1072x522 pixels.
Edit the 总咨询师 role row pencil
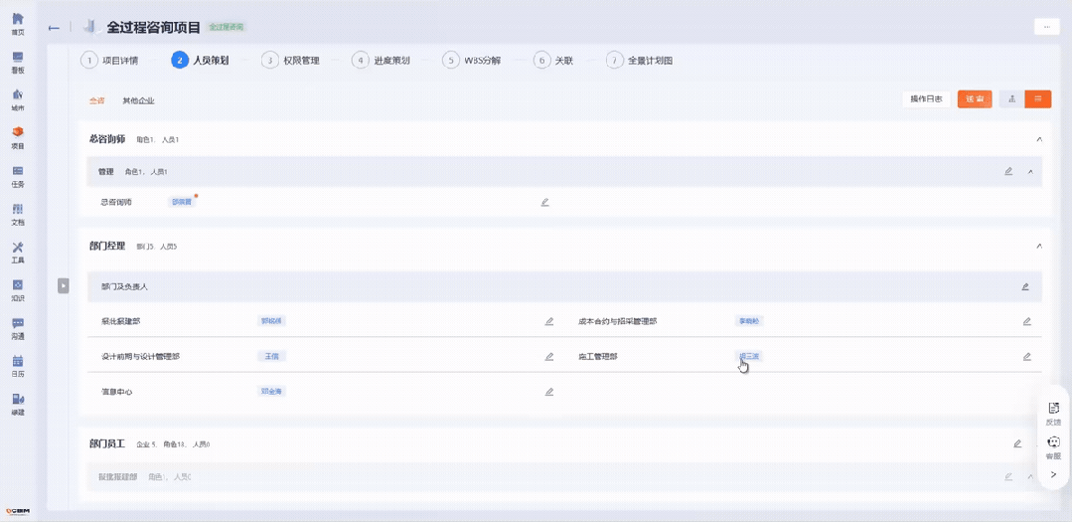coord(544,203)
